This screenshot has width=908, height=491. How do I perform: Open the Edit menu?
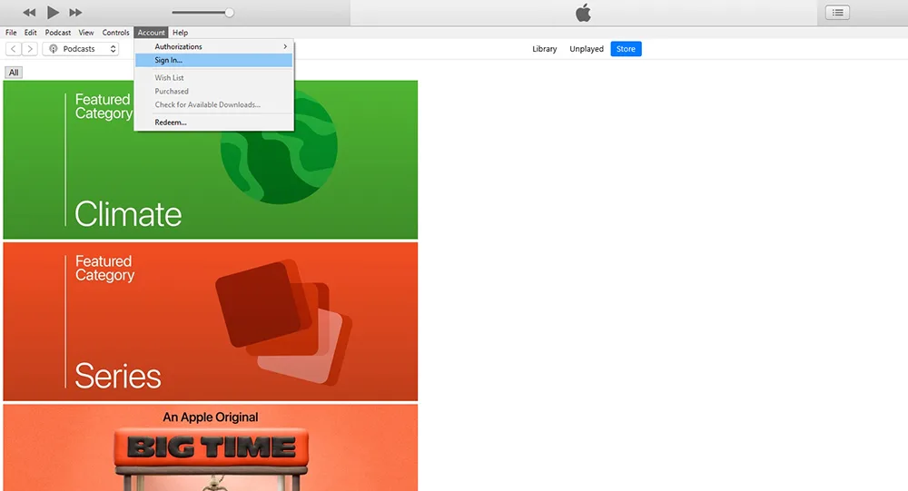click(31, 33)
